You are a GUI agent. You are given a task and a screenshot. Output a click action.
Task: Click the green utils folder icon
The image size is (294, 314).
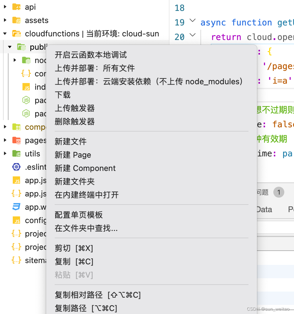[16, 154]
